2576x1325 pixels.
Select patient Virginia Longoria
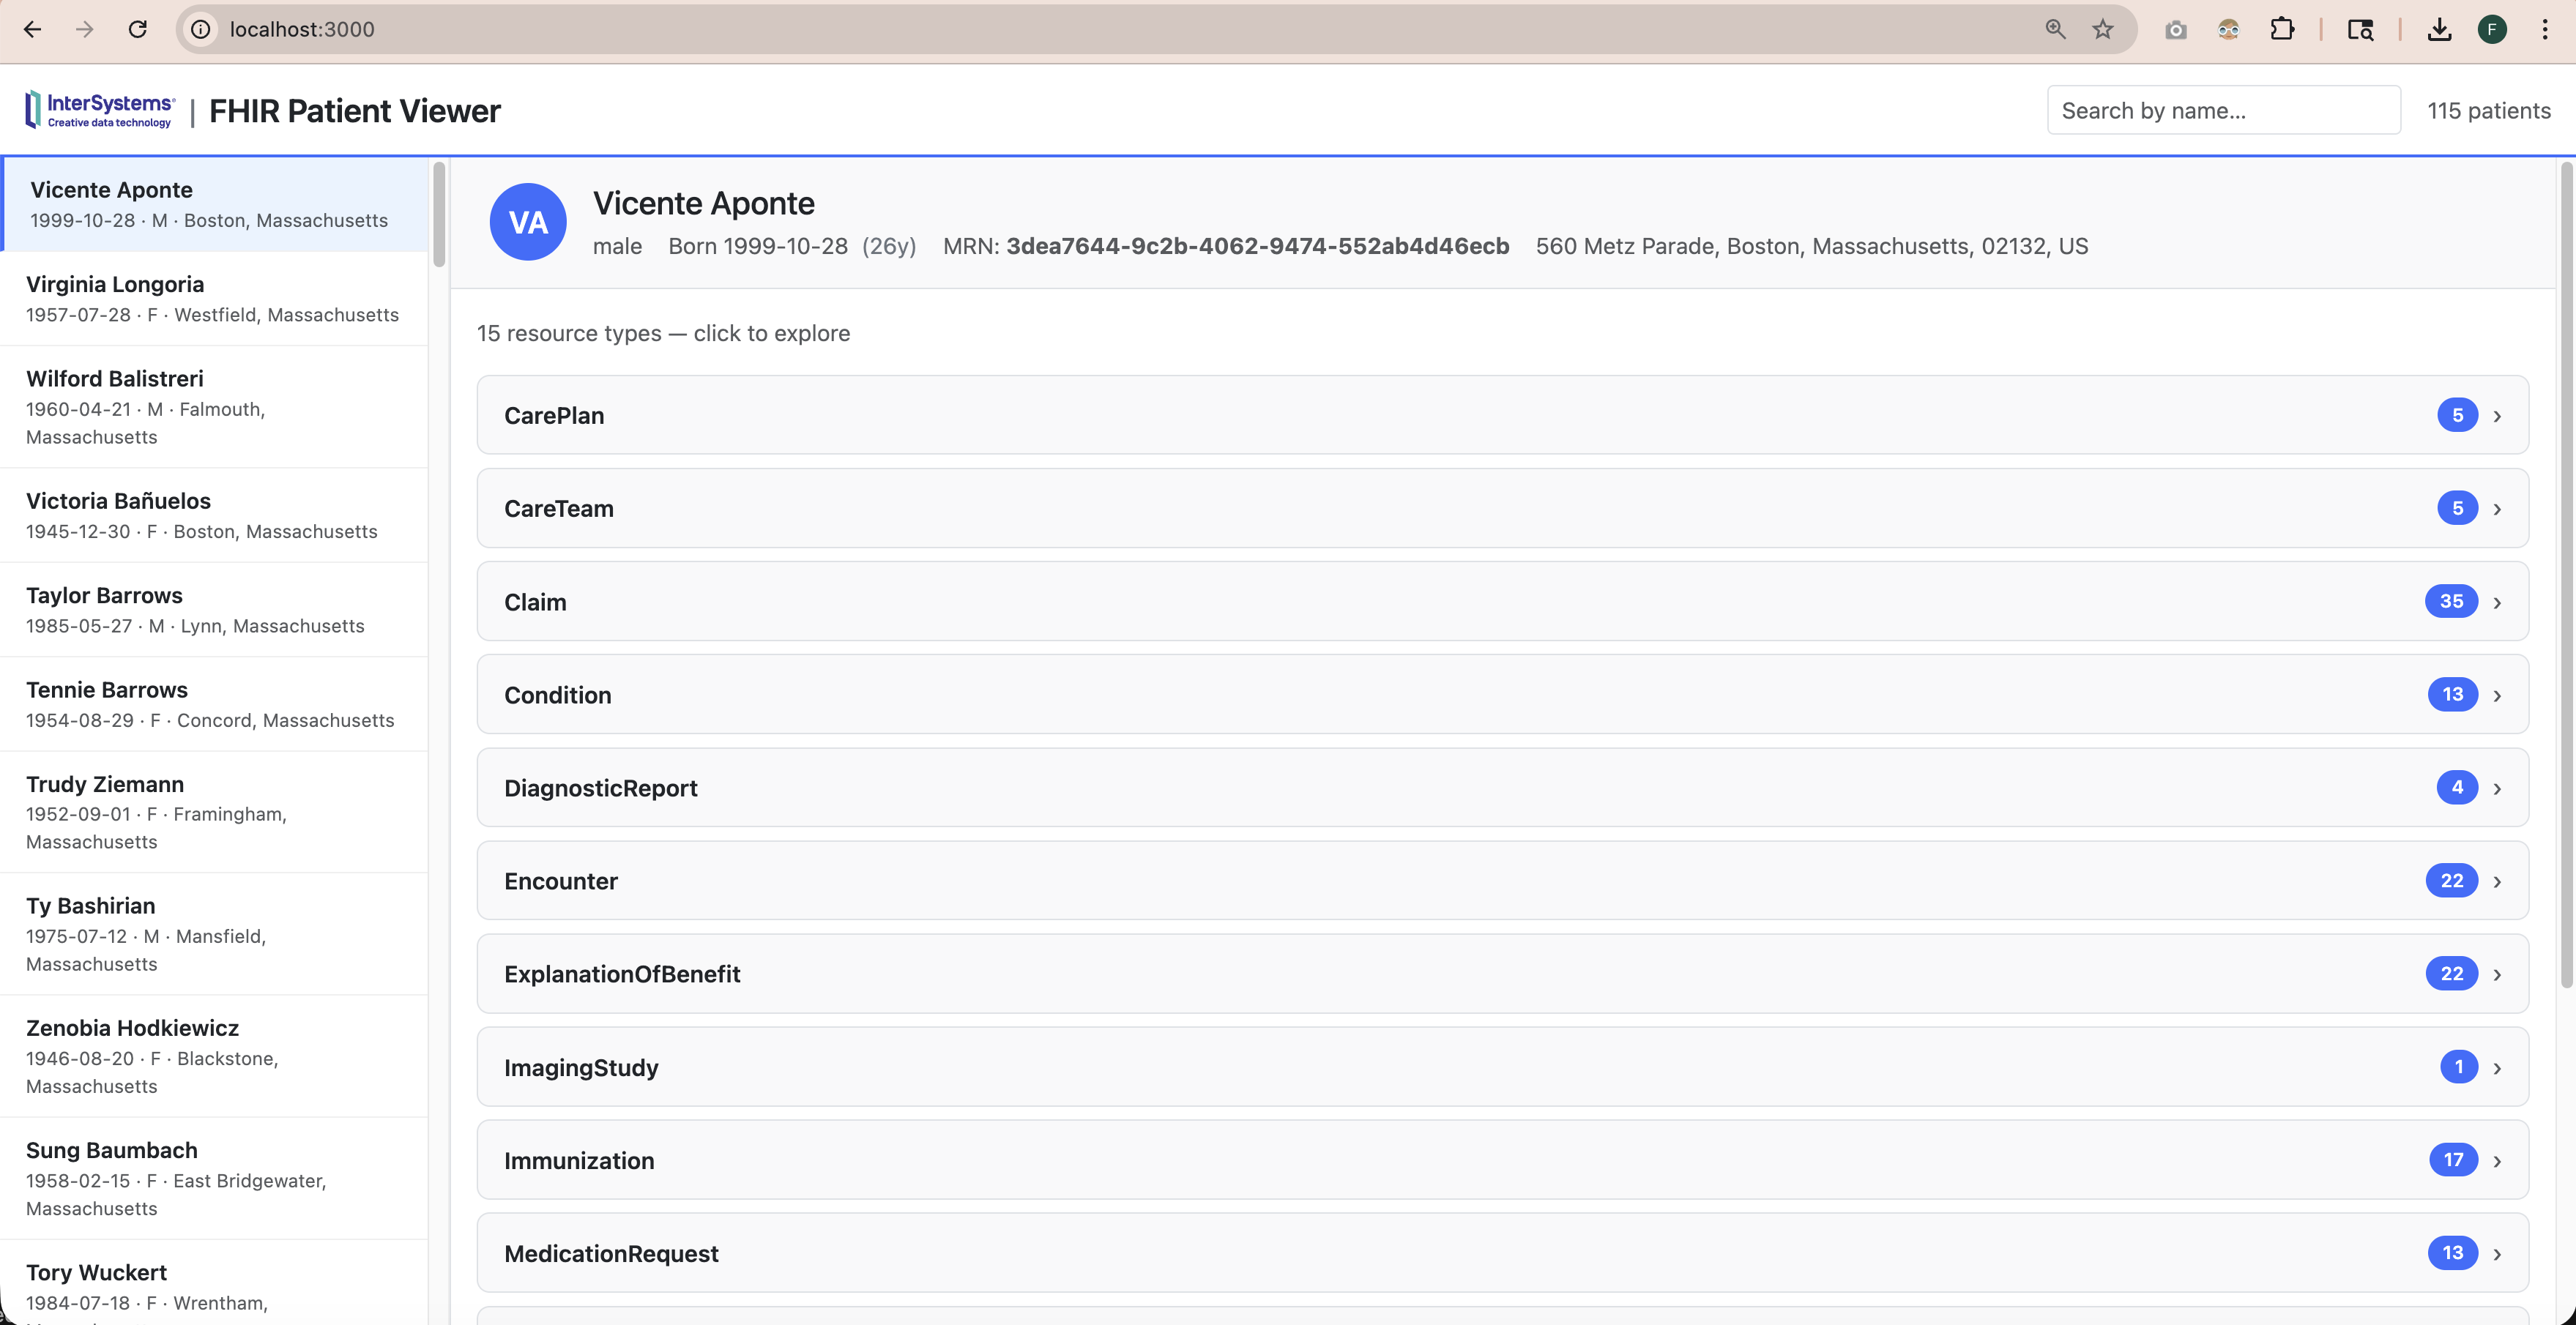pos(214,298)
